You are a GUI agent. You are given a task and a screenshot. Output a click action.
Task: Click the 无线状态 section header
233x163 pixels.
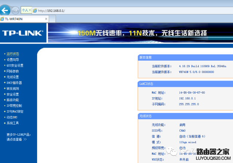185,116
